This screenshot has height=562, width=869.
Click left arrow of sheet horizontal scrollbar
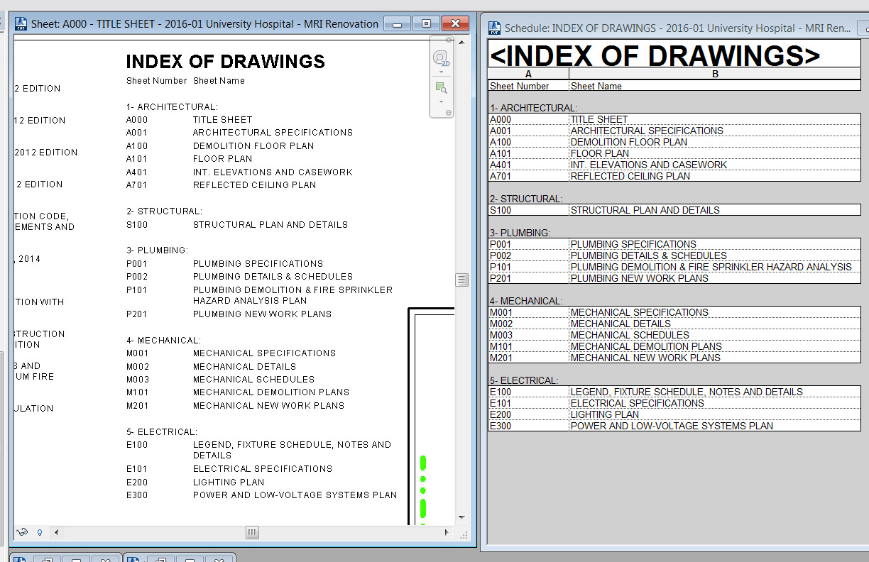tap(56, 532)
